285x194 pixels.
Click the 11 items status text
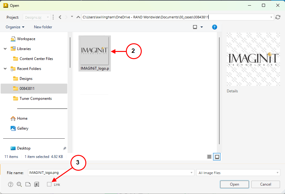(11, 157)
